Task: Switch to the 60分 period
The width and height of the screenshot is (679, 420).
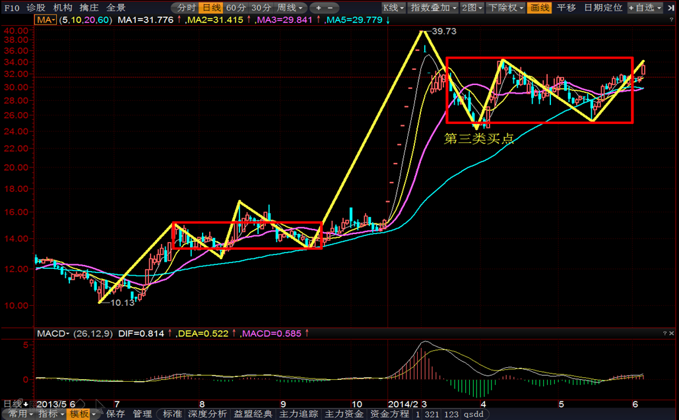Action: [x=236, y=8]
